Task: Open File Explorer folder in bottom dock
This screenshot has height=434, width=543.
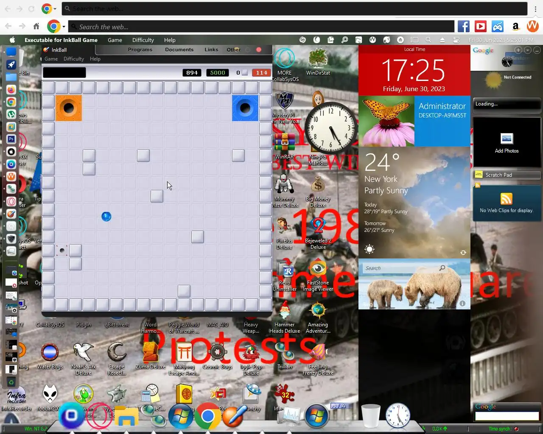Action: tap(126, 417)
